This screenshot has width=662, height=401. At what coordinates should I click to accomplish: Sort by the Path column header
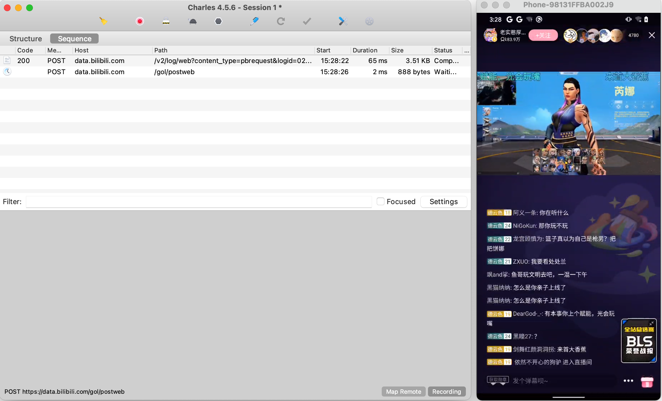pos(233,50)
